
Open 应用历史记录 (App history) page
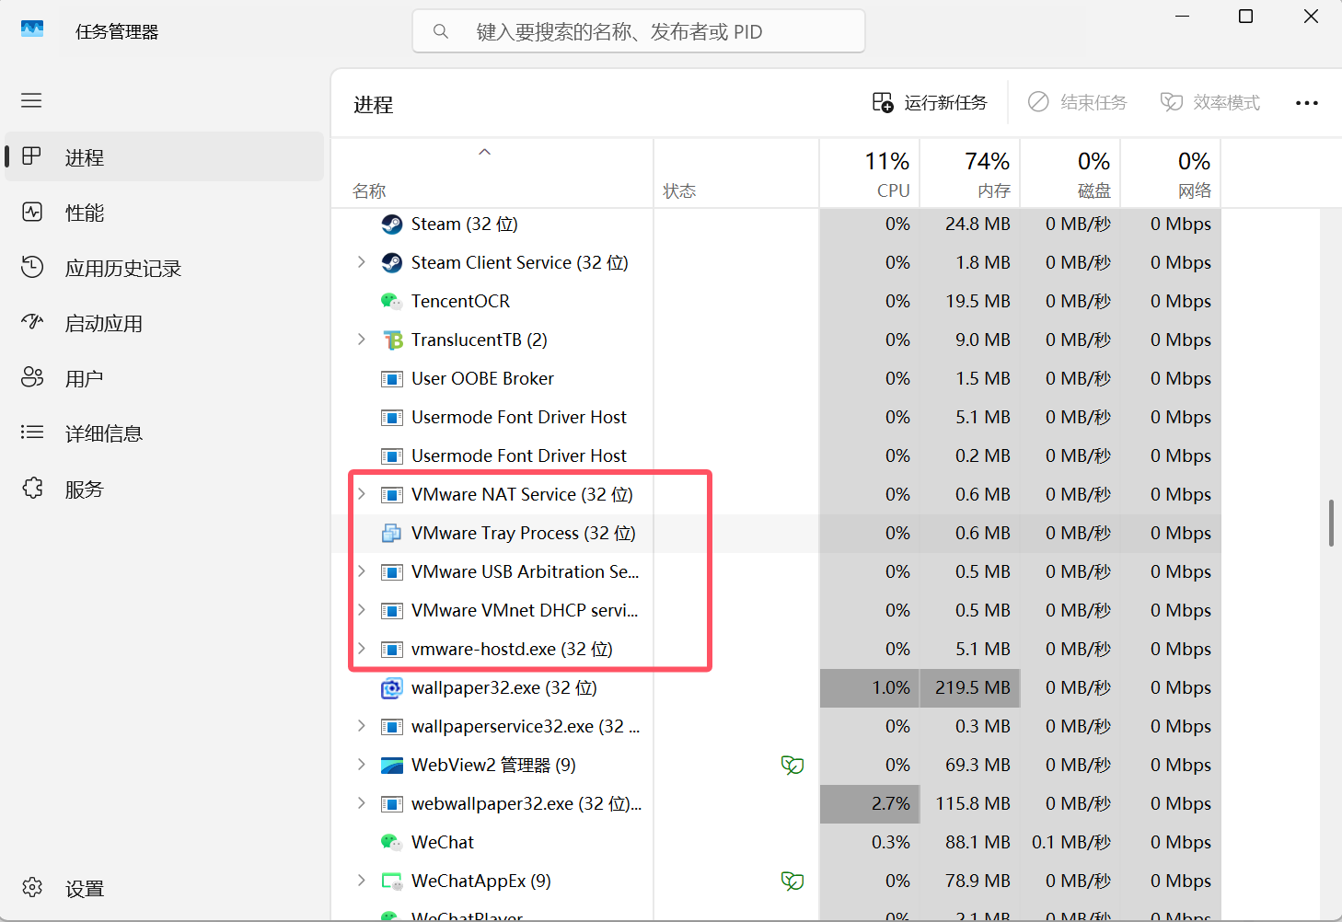tap(165, 268)
